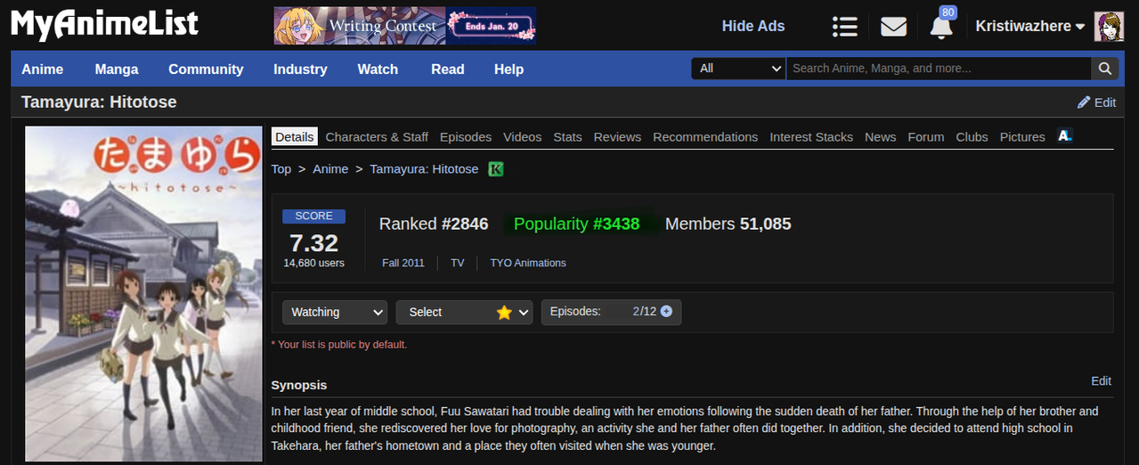1139x465 pixels.
Task: Click the blue SCORE label
Action: (x=313, y=216)
